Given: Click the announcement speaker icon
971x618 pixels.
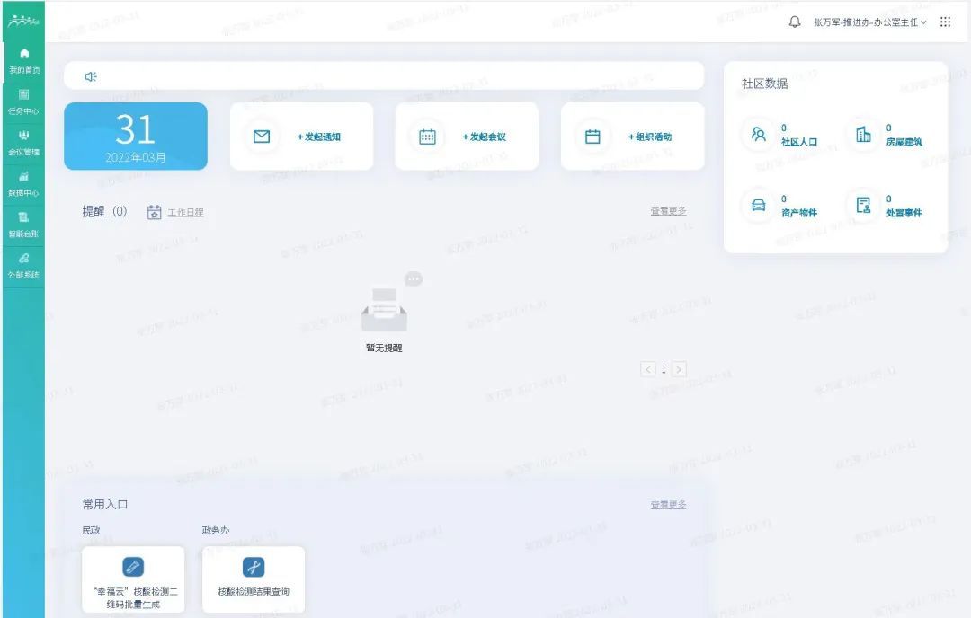Looking at the screenshot, I should (90, 76).
